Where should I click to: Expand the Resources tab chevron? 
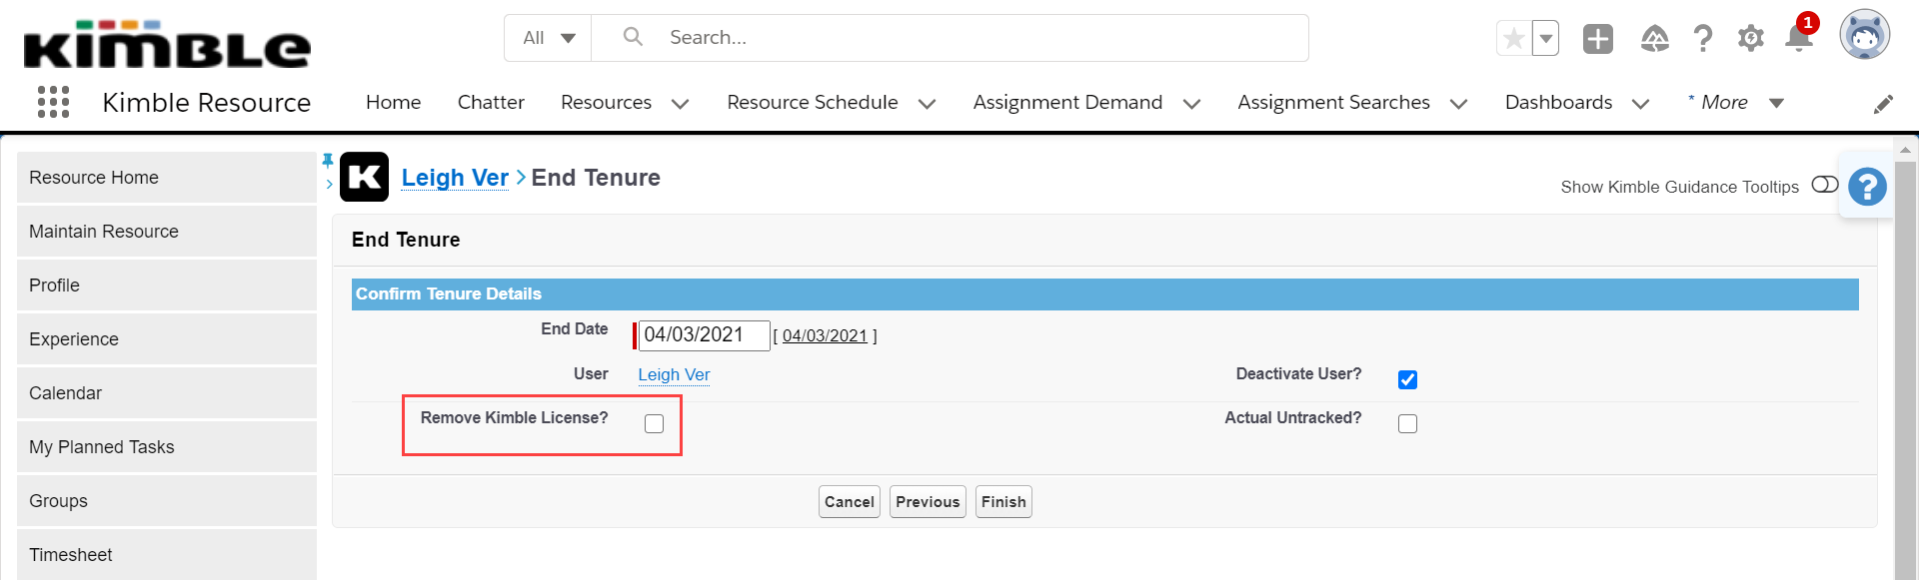(680, 104)
